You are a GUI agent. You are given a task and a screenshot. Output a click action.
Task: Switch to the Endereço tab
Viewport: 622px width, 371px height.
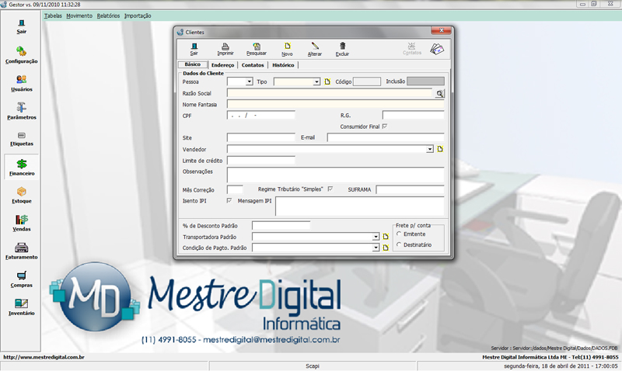(222, 65)
